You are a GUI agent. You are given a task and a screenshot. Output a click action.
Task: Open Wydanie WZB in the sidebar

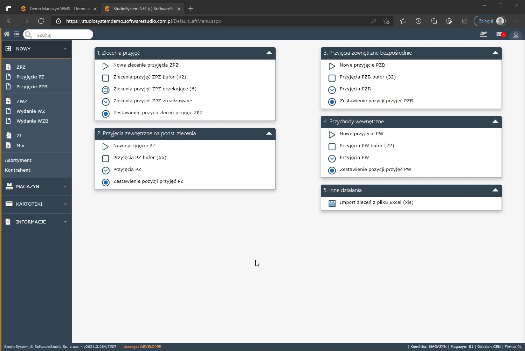pyautogui.click(x=32, y=121)
